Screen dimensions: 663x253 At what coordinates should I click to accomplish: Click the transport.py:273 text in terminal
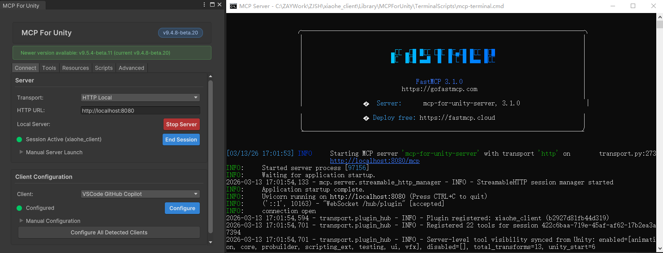628,153
